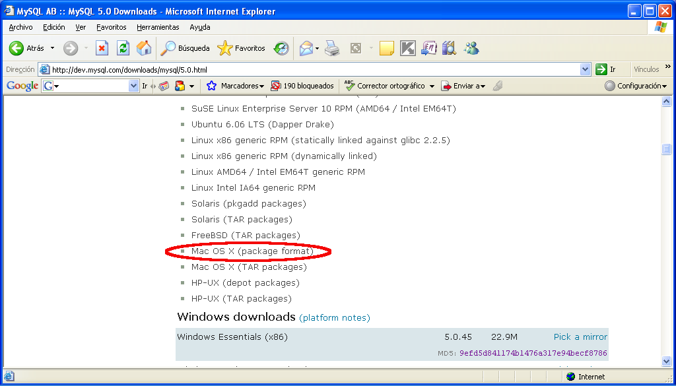
Task: Open the History clock icon
Action: 281,48
